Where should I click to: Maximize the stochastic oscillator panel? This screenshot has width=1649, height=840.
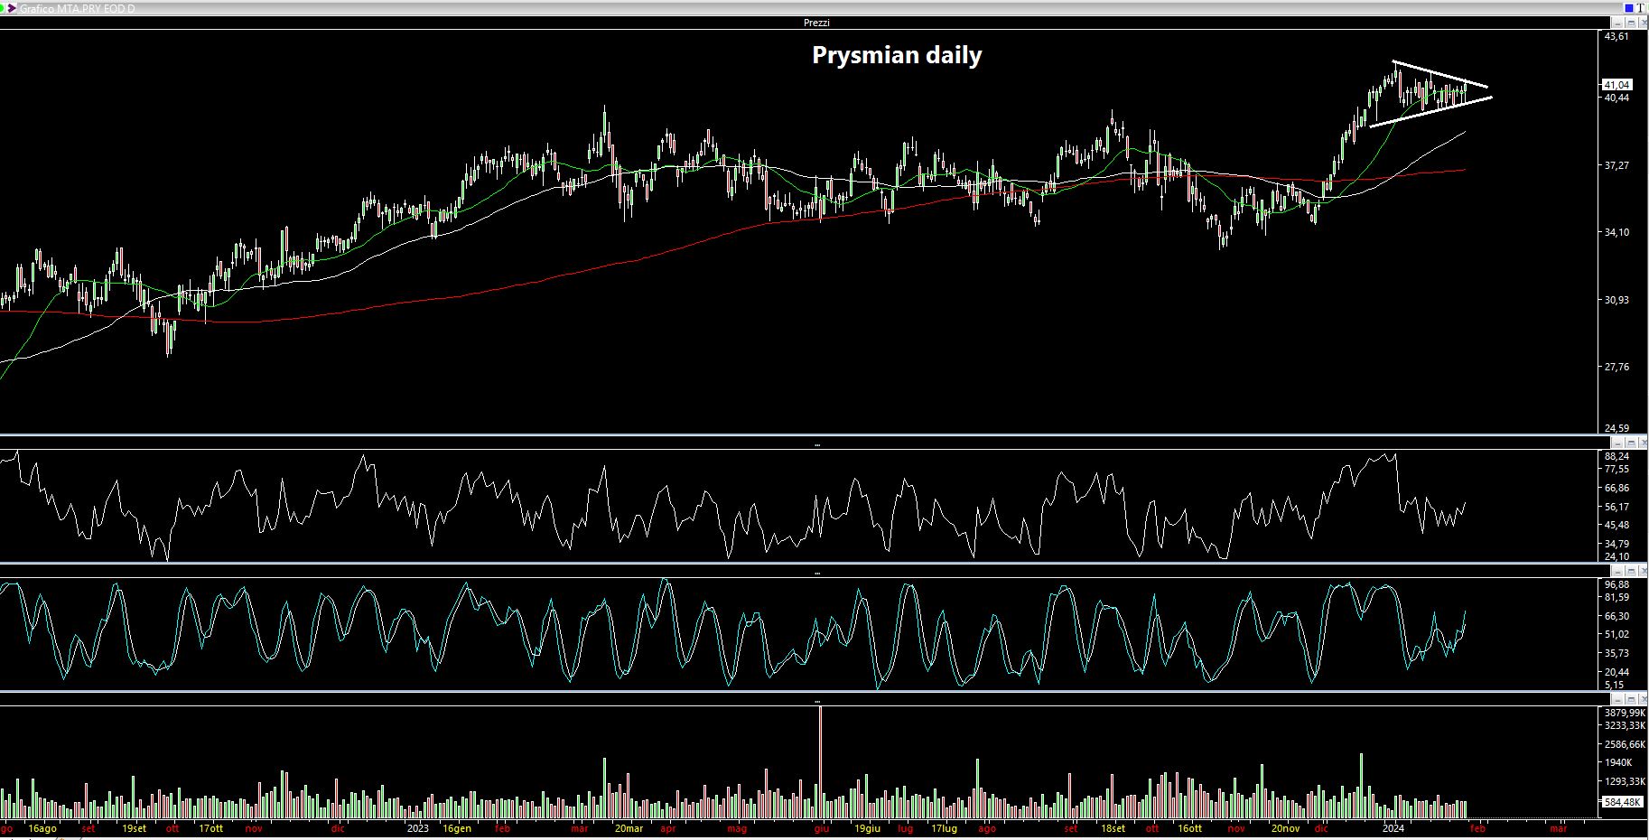click(x=1631, y=572)
